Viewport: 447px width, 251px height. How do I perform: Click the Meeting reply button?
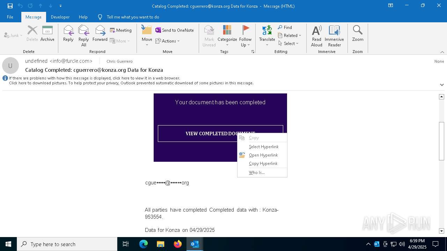click(121, 30)
